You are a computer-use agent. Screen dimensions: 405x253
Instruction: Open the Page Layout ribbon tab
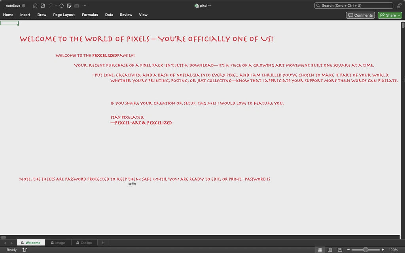pos(64,15)
